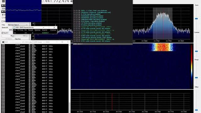Click the Zoom slider handle
201x113 pixels.
pos(196,19)
